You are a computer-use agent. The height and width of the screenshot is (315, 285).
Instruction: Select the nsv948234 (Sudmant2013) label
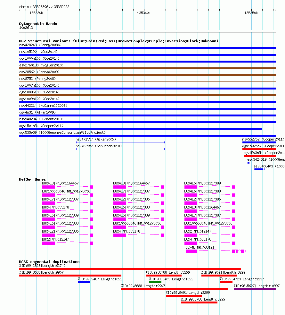point(41,119)
